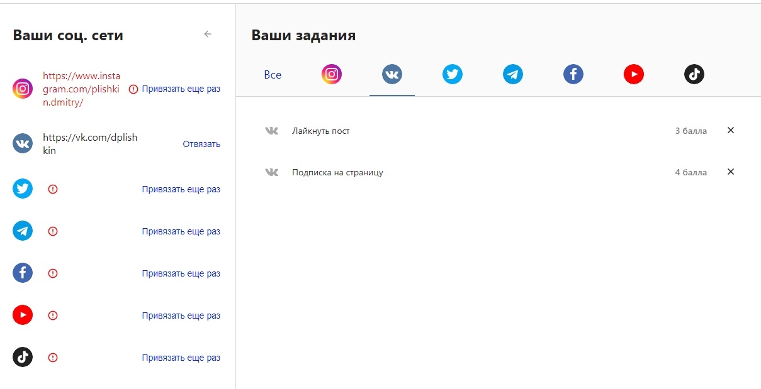761x389 pixels.
Task: Show TikTok tasks via tab icon
Action: coord(694,75)
